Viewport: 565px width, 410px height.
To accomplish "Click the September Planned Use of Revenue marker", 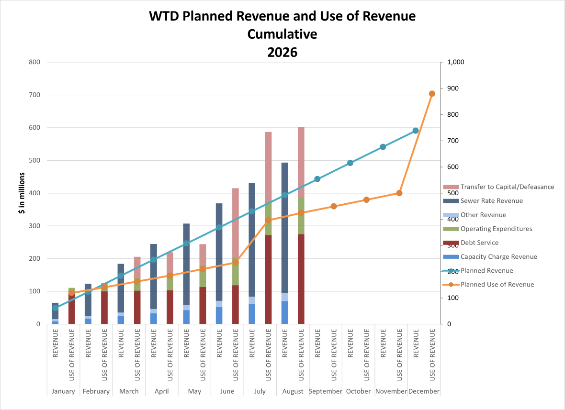I will (x=334, y=206).
